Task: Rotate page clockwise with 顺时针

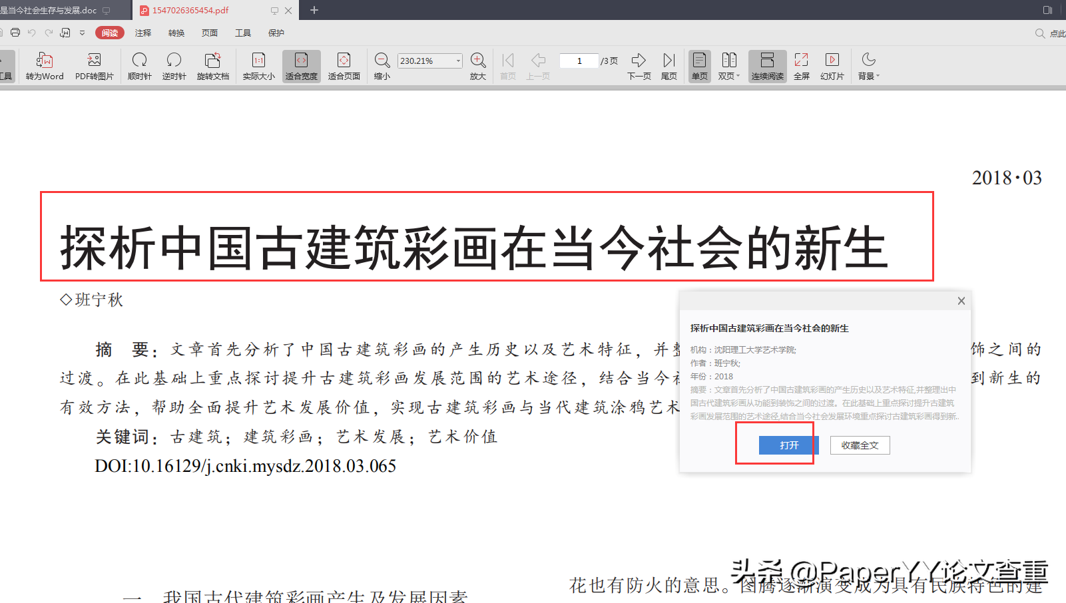Action: [x=140, y=67]
